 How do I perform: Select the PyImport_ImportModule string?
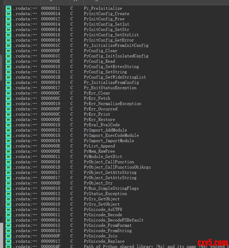coord(109,141)
